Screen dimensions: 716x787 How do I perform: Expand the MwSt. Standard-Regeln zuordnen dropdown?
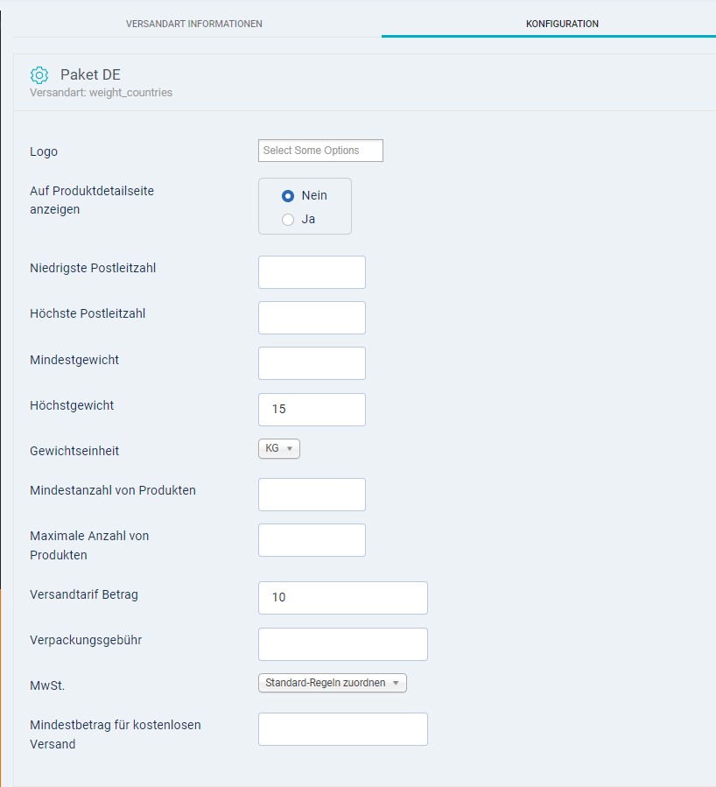click(x=333, y=683)
